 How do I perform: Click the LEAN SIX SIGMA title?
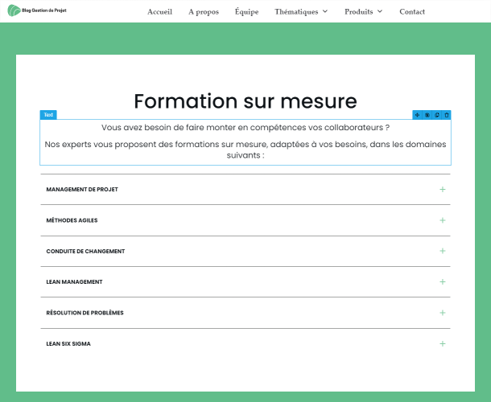point(68,344)
